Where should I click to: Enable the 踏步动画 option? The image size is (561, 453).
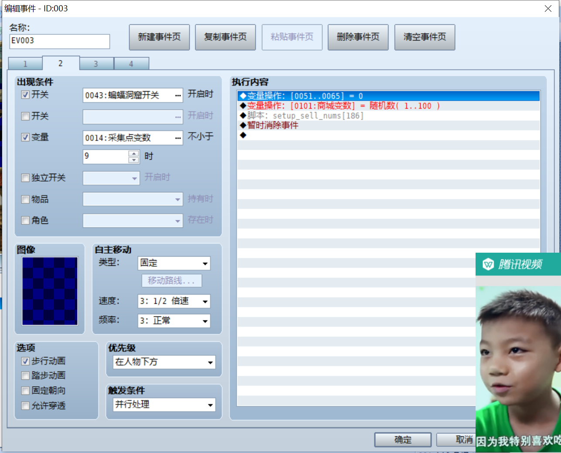25,376
